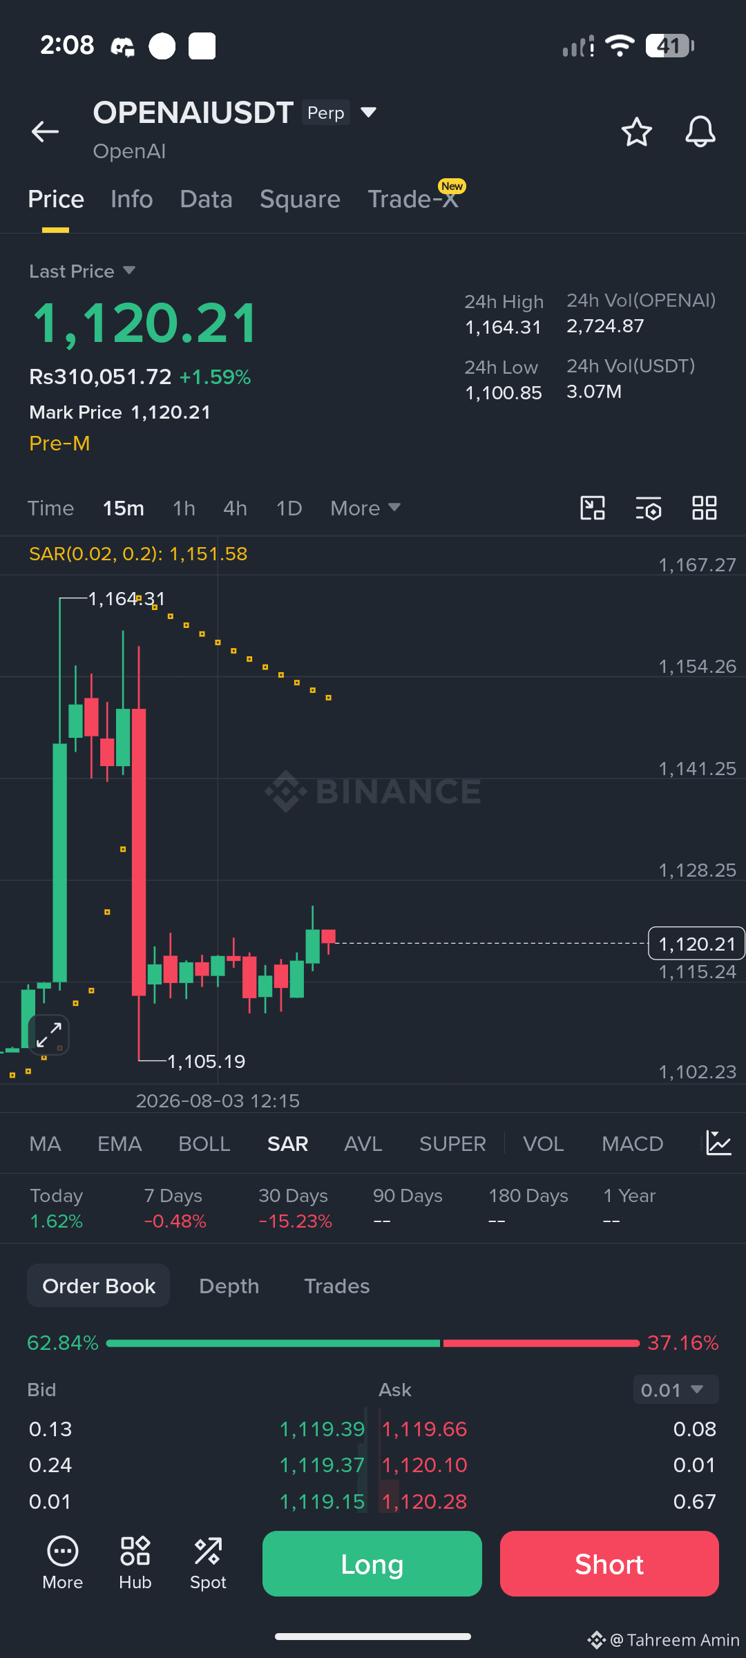Open the 0.01 order book precision dropdown
Viewport: 746px width, 1658px height.
pyautogui.click(x=676, y=1389)
